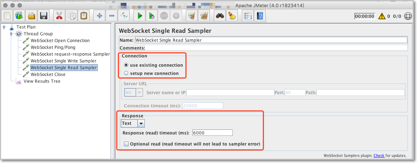Save the test plan with floppy icon
This screenshot has height=163, width=417.
click(43, 16)
